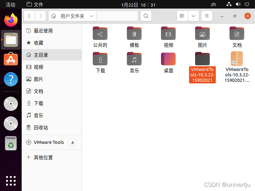Go to 文档 in the sidebar
Viewport: 255px width, 191px height.
click(x=52, y=91)
